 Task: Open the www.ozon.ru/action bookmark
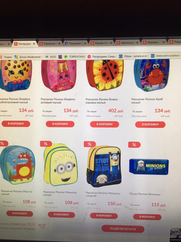(x=165, y=56)
